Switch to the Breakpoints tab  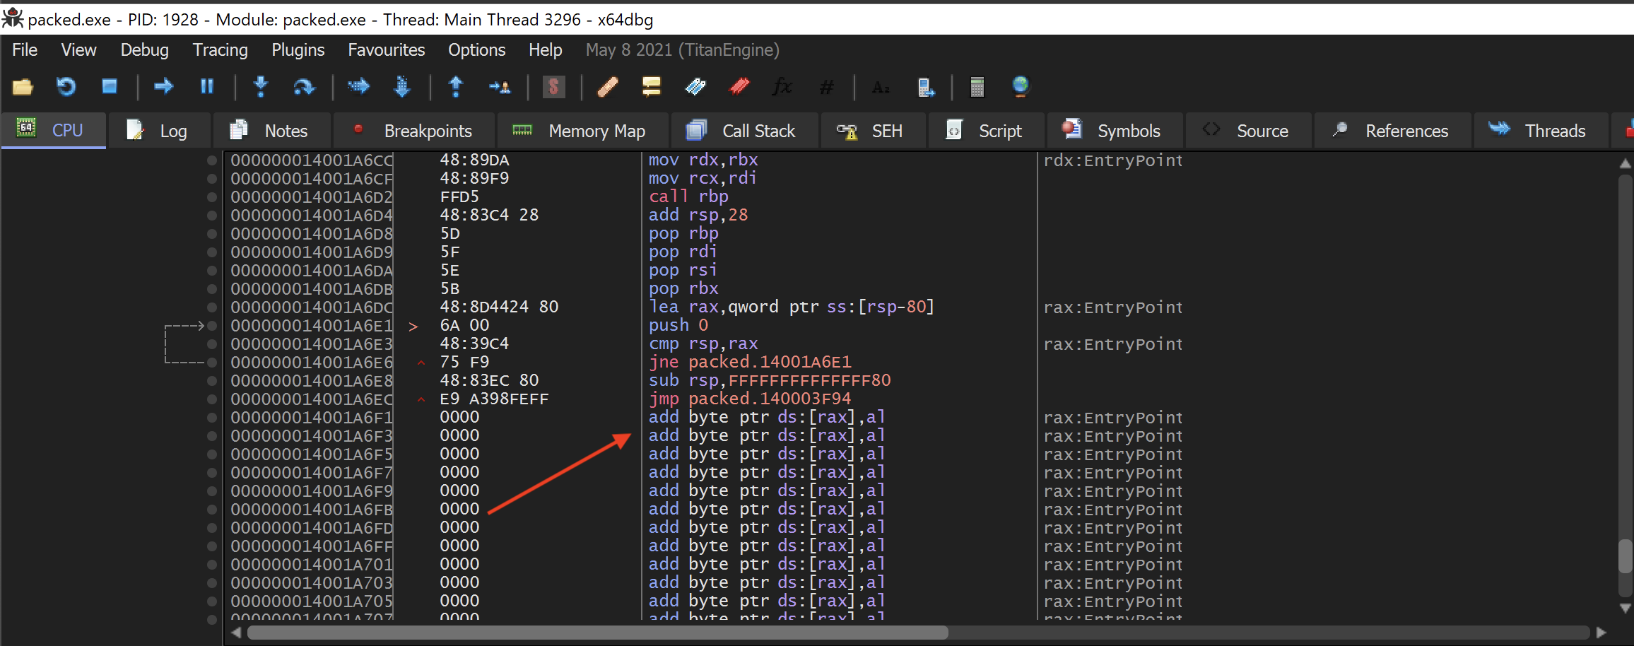coord(413,131)
